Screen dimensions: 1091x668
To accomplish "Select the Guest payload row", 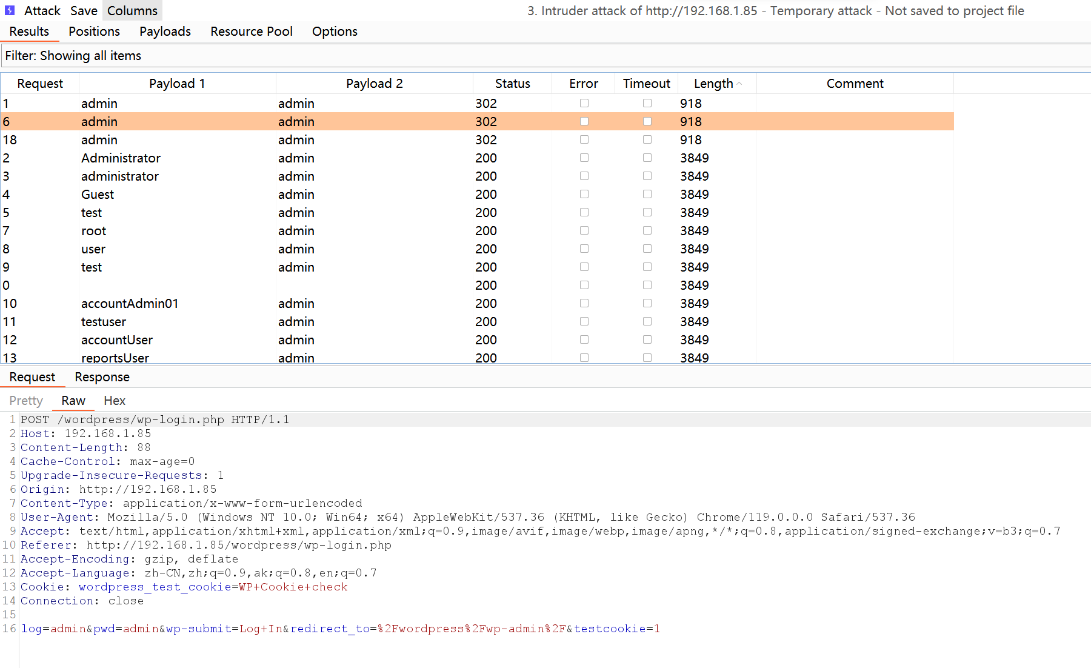I will pos(477,195).
